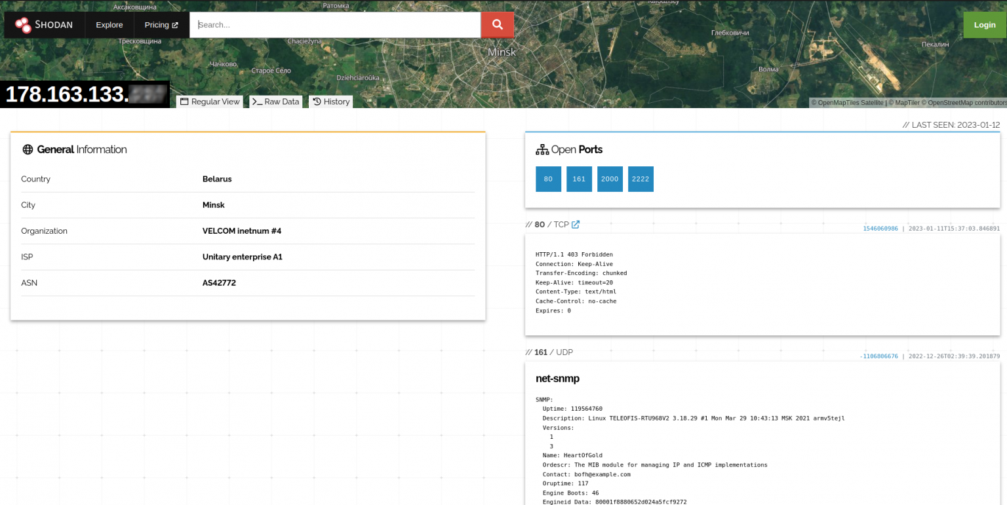Jump to port 161 section

(579, 179)
